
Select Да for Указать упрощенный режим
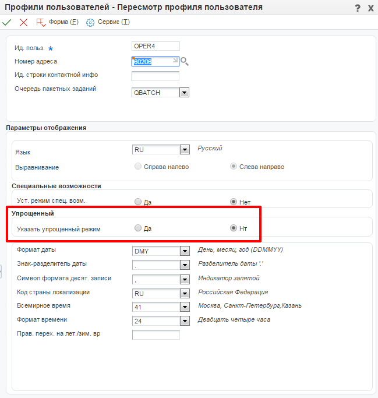(x=138, y=228)
